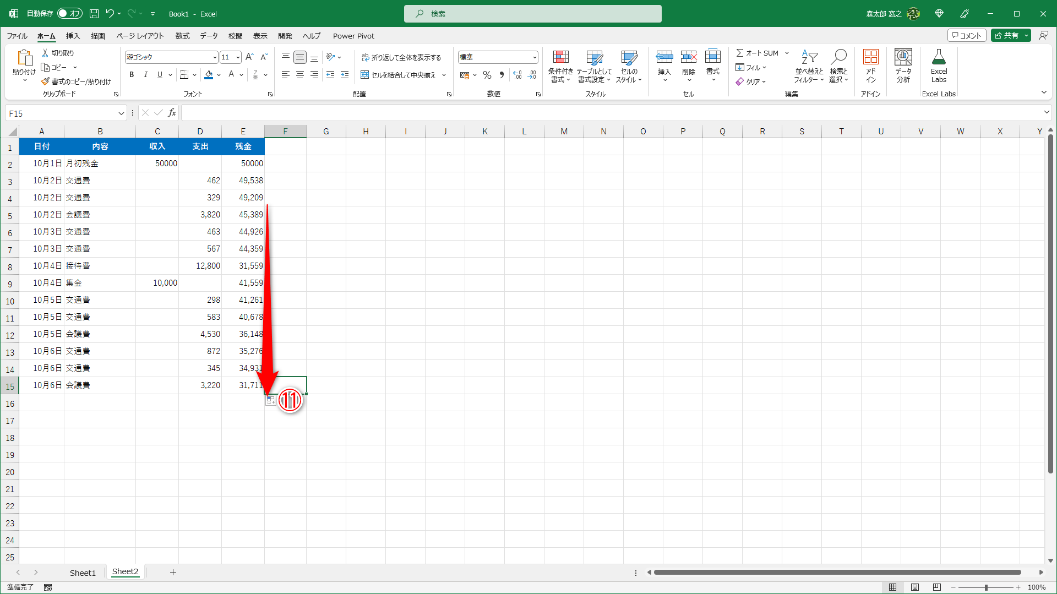Open the File tab

click(x=17, y=36)
